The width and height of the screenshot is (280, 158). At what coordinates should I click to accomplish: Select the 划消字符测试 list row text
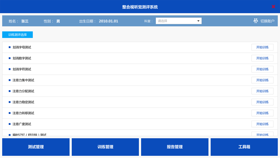point(22,69)
